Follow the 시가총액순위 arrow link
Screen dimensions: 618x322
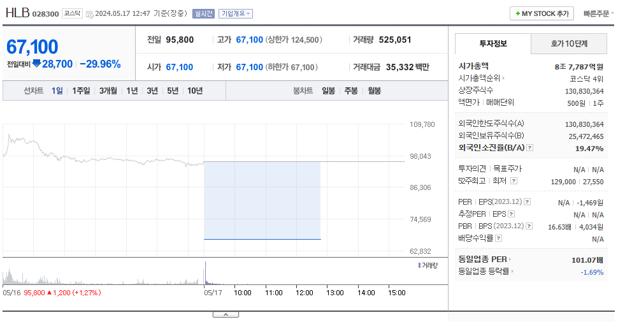pos(503,78)
